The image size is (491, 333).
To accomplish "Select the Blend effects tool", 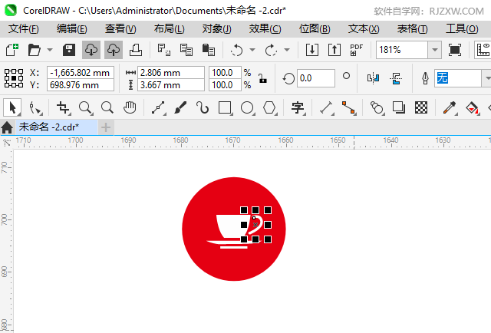I will point(377,107).
